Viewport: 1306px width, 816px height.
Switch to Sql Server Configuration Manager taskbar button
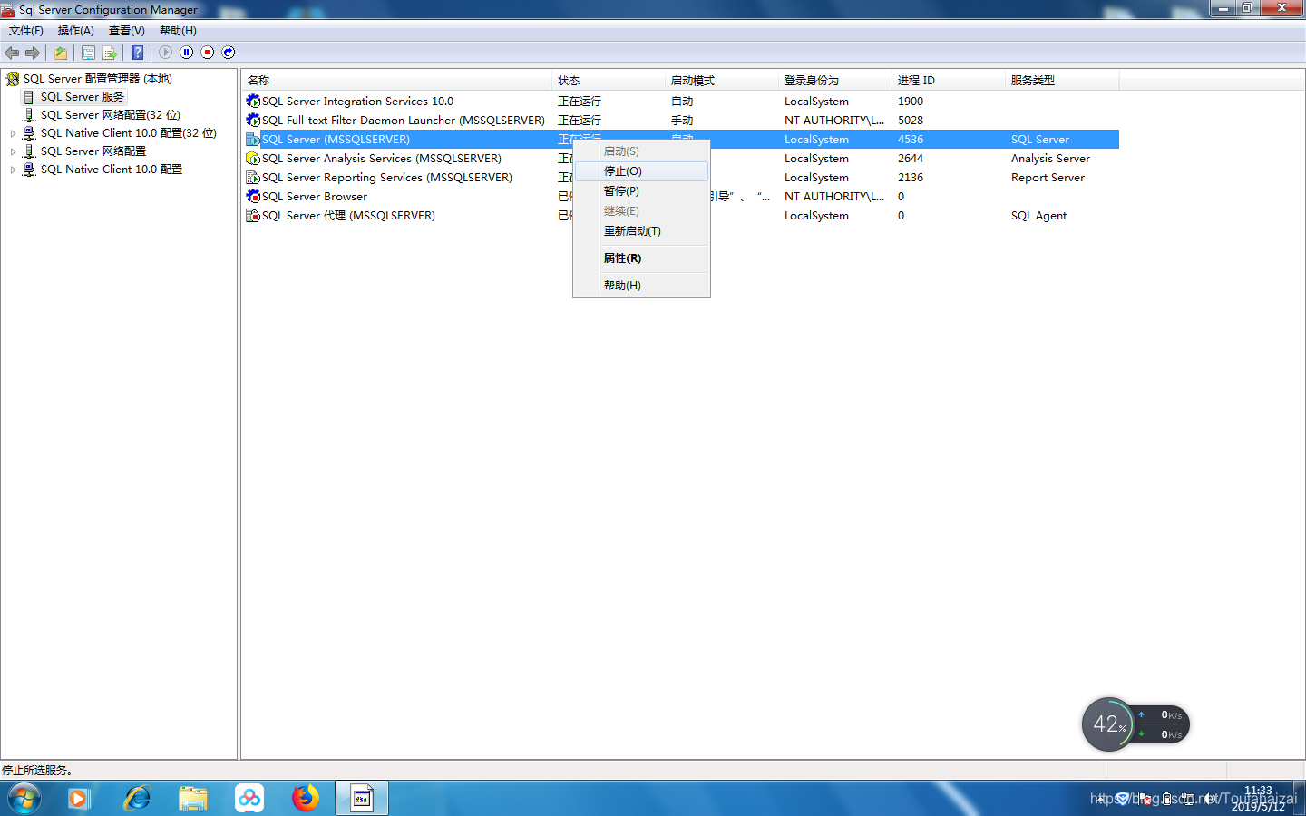click(362, 799)
